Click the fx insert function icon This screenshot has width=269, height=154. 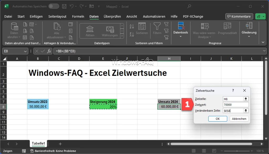49,51
